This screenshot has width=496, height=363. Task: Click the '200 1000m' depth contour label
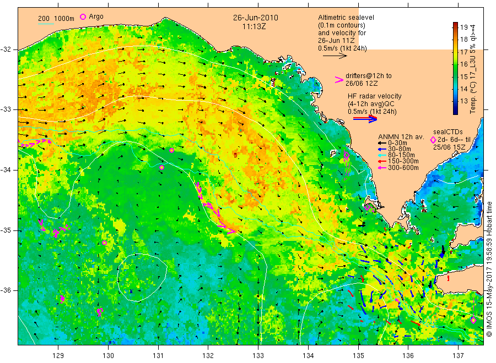(x=56, y=19)
